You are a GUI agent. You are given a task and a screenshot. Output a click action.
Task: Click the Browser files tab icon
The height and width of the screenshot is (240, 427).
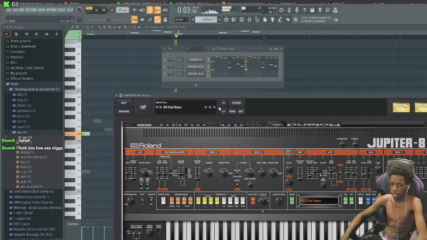tap(16, 34)
